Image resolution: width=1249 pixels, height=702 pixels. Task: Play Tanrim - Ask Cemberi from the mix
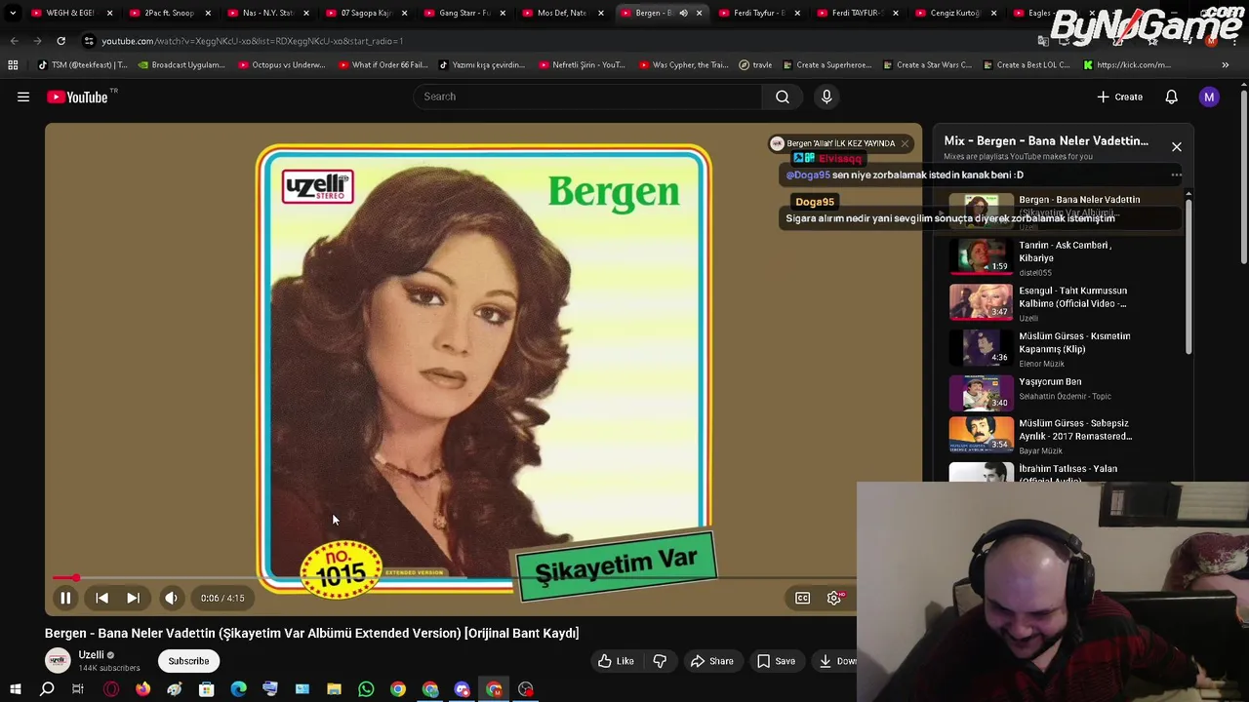tap(1064, 257)
